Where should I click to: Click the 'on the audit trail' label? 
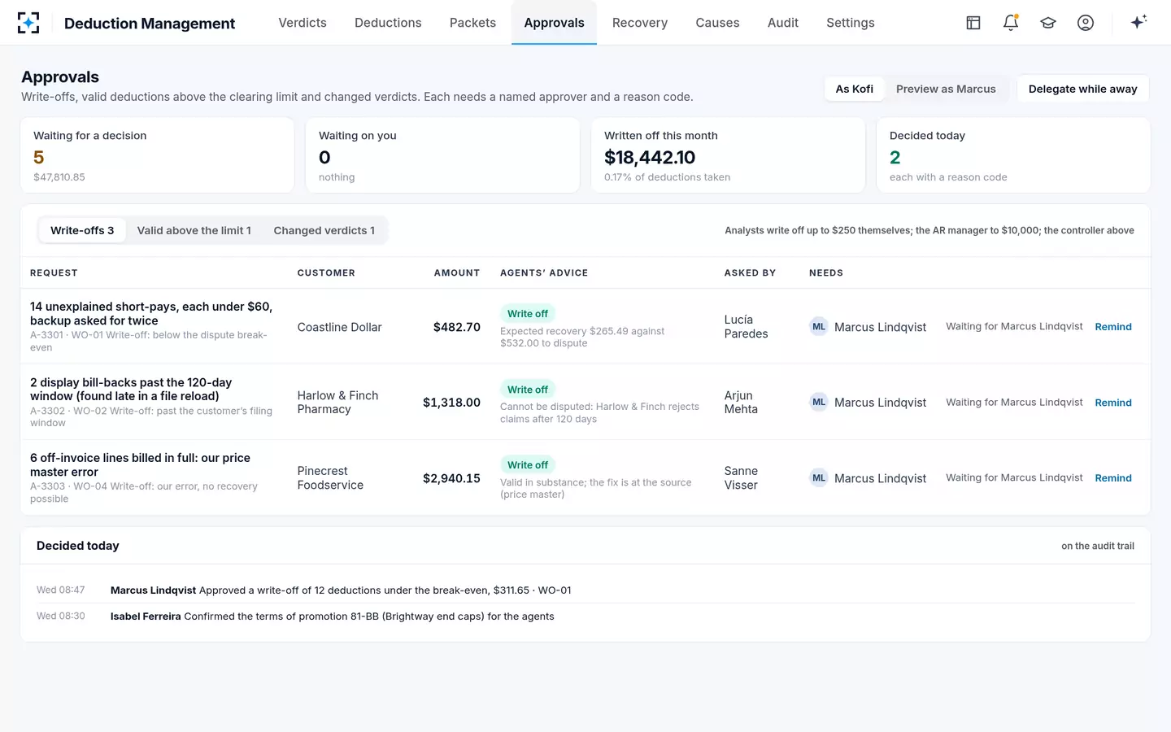coord(1098,547)
